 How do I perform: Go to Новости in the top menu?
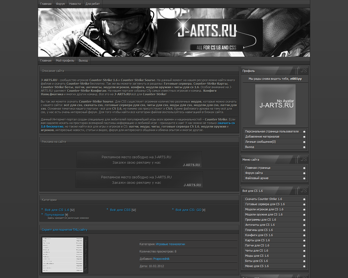click(75, 4)
